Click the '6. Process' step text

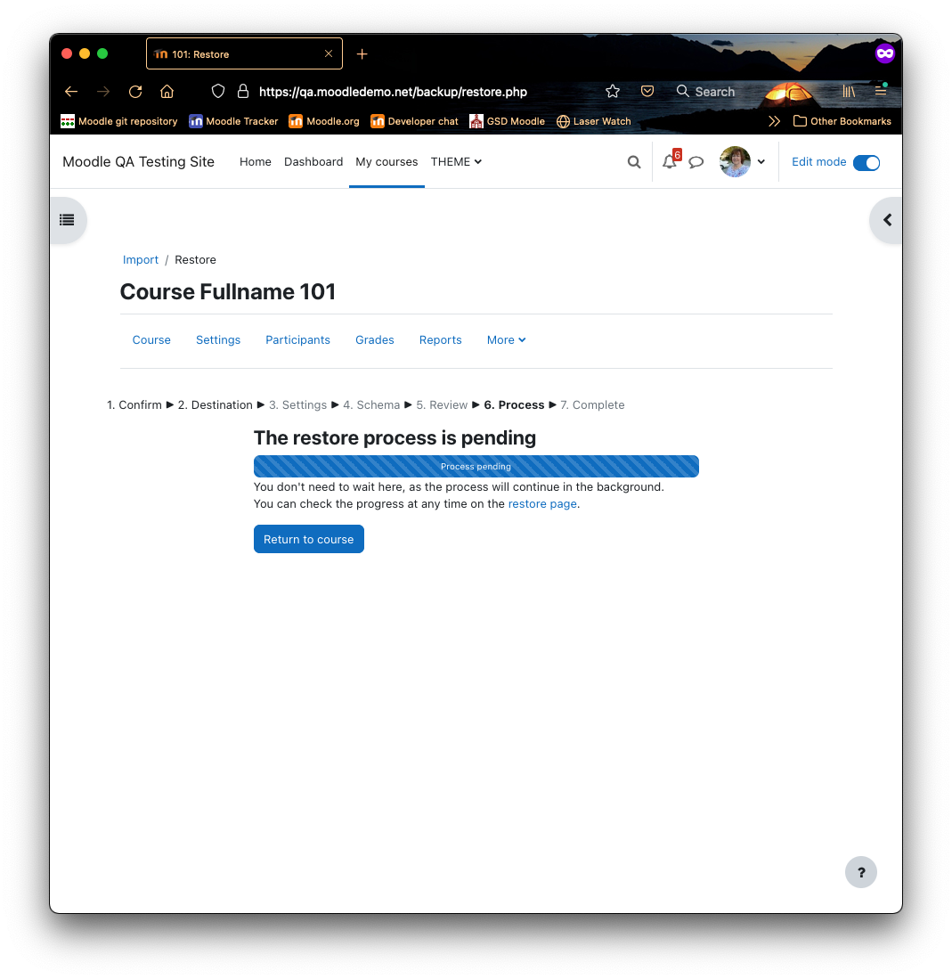[515, 404]
